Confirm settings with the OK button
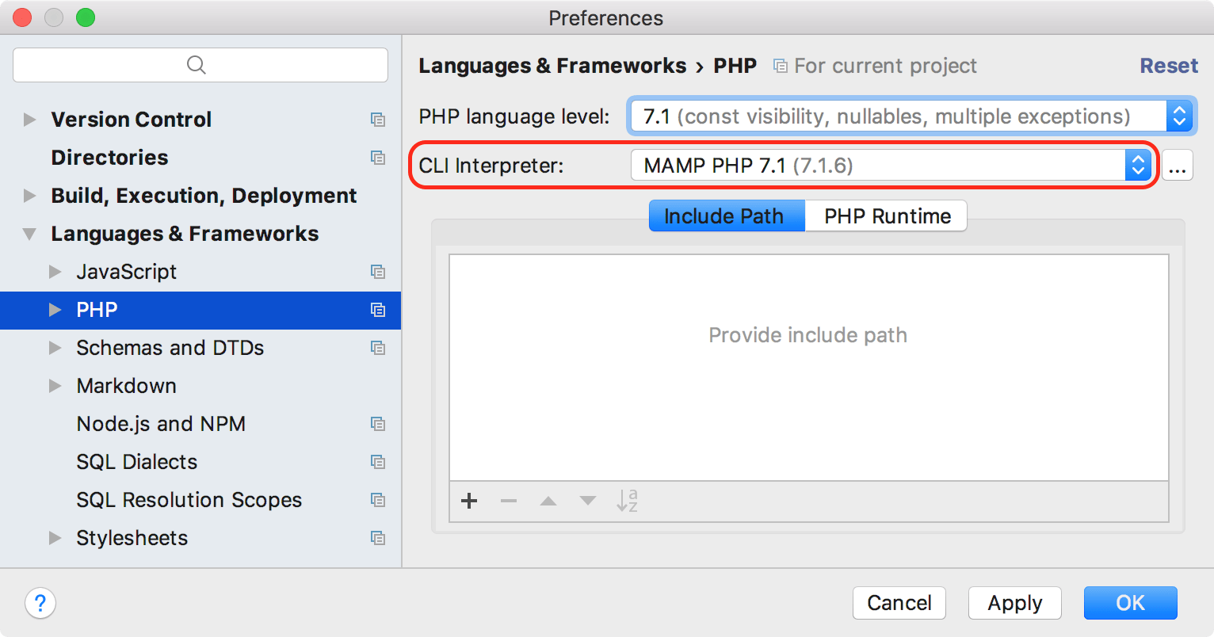The image size is (1214, 637). click(x=1131, y=603)
